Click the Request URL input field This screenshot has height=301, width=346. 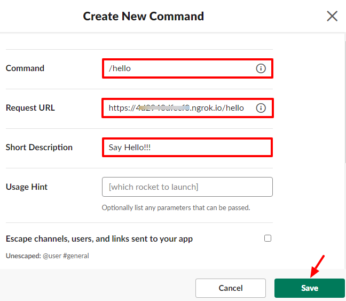tap(187, 108)
